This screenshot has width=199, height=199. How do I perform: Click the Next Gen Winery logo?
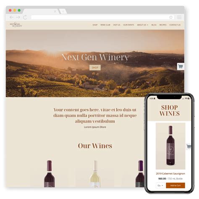16,25
